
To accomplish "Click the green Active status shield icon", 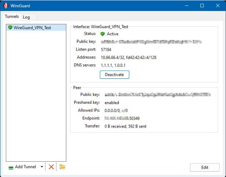I will (103, 34).
